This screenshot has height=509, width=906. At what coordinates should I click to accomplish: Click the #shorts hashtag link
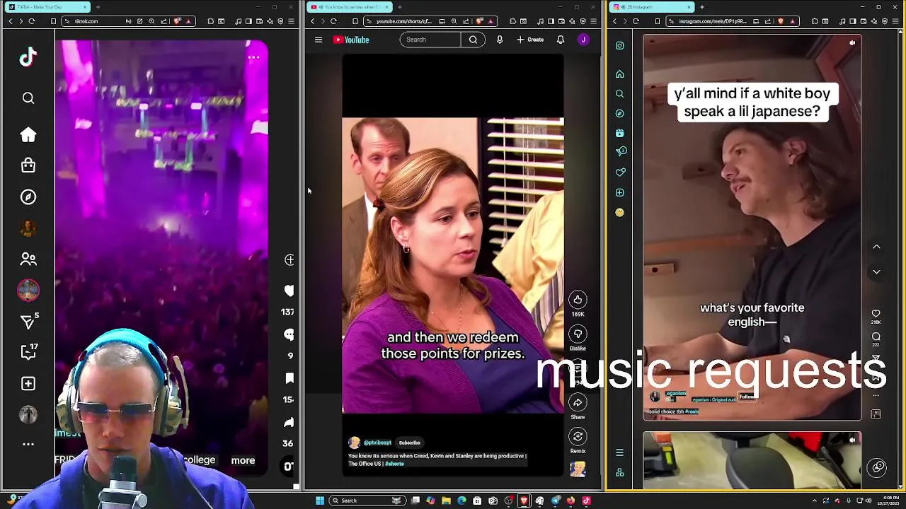coord(395,464)
